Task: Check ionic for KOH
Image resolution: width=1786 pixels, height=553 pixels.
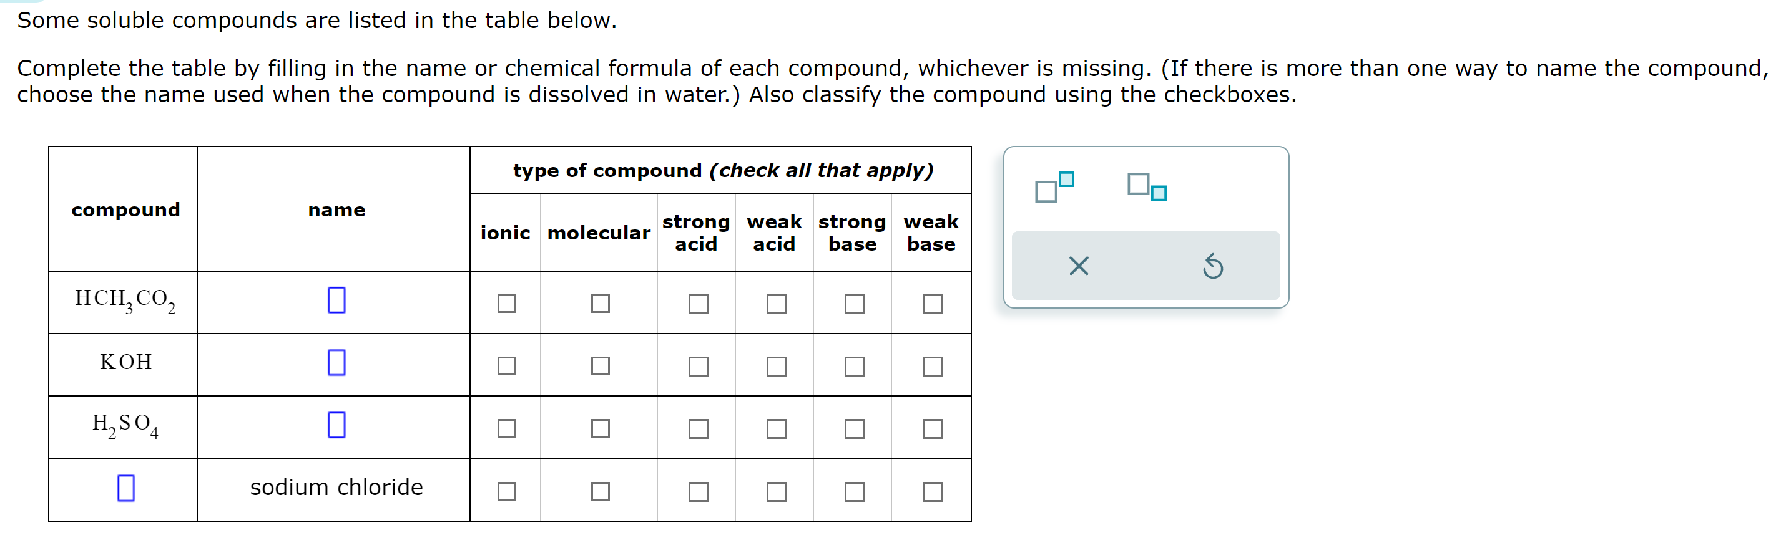Action: (508, 365)
